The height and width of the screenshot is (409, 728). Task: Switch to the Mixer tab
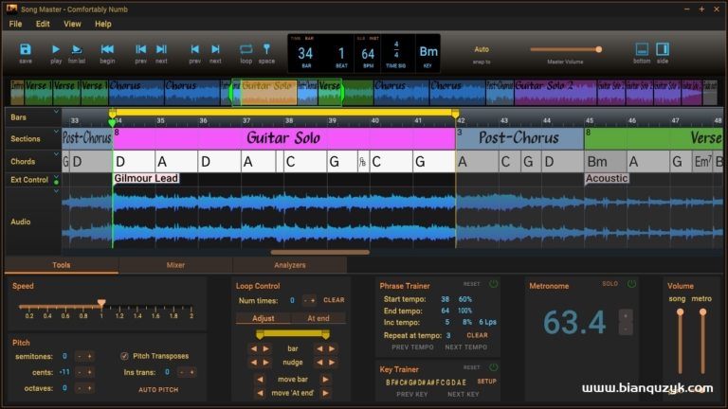click(175, 265)
